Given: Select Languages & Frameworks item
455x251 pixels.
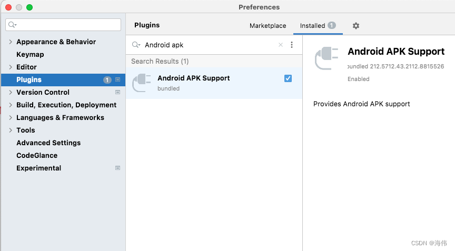Looking at the screenshot, I should point(60,117).
